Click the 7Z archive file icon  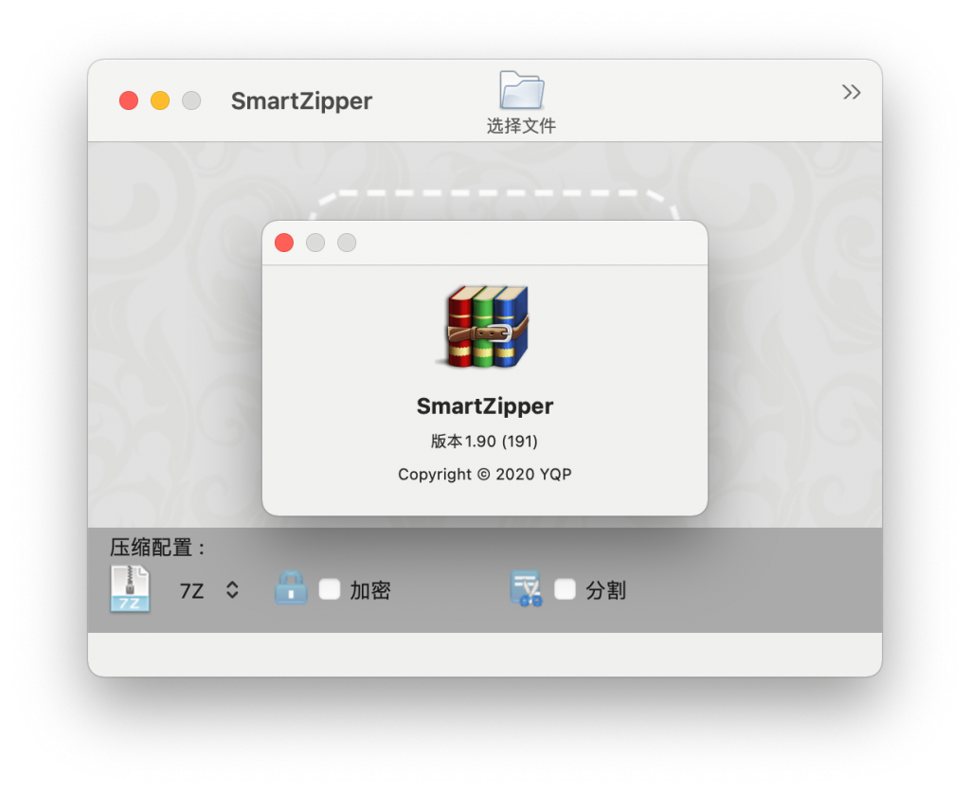point(130,589)
